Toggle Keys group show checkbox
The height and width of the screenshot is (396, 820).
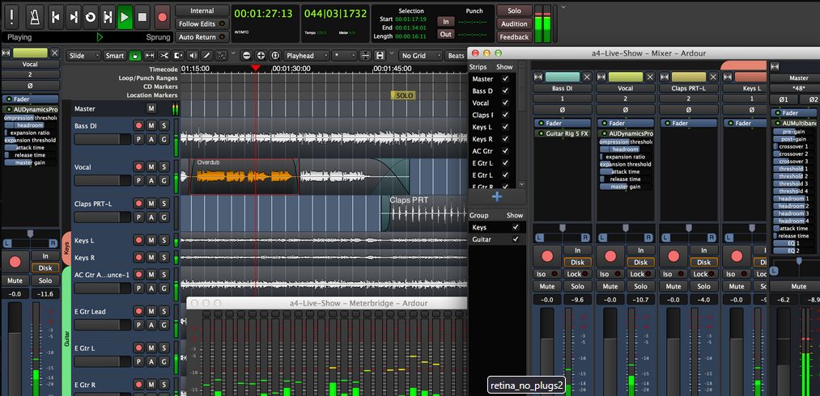516,227
